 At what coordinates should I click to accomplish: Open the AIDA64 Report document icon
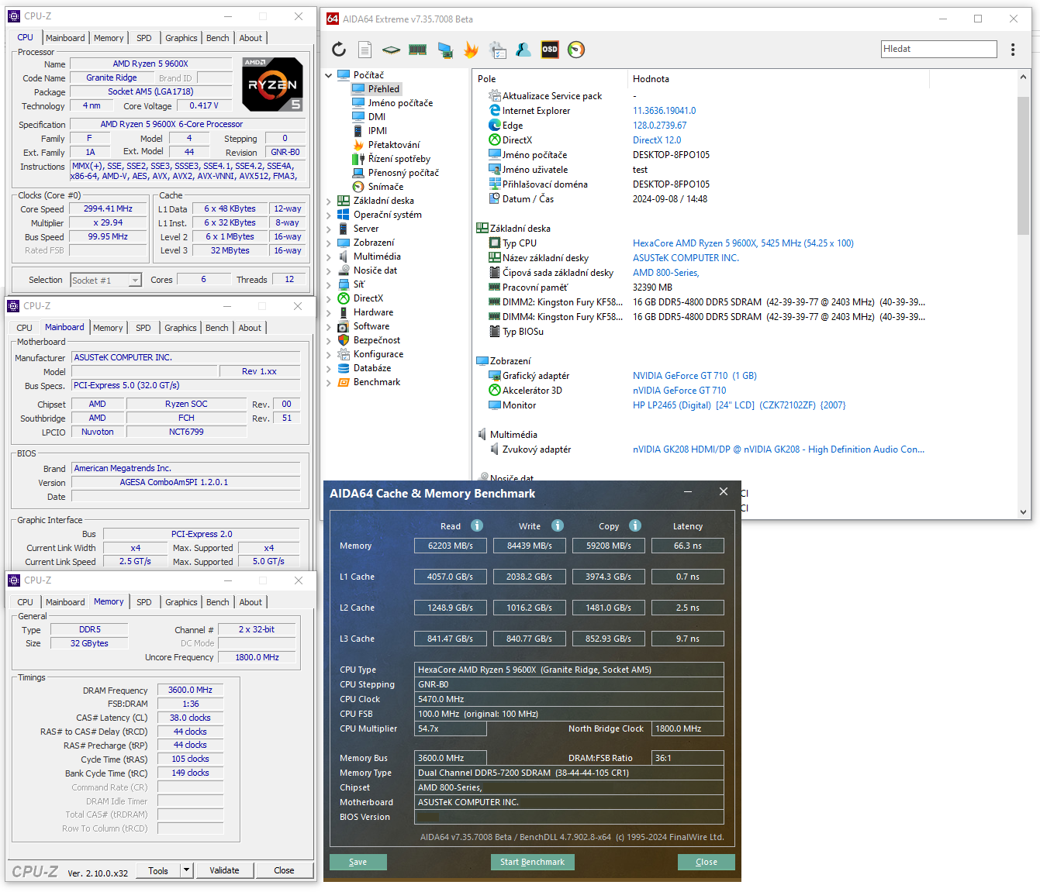(365, 50)
